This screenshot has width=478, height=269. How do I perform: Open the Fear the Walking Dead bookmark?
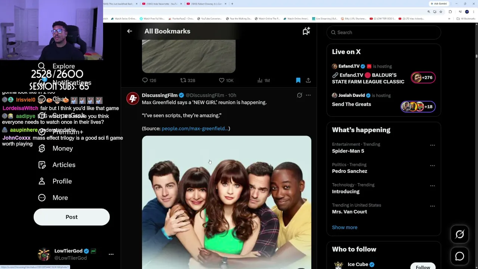click(x=239, y=19)
